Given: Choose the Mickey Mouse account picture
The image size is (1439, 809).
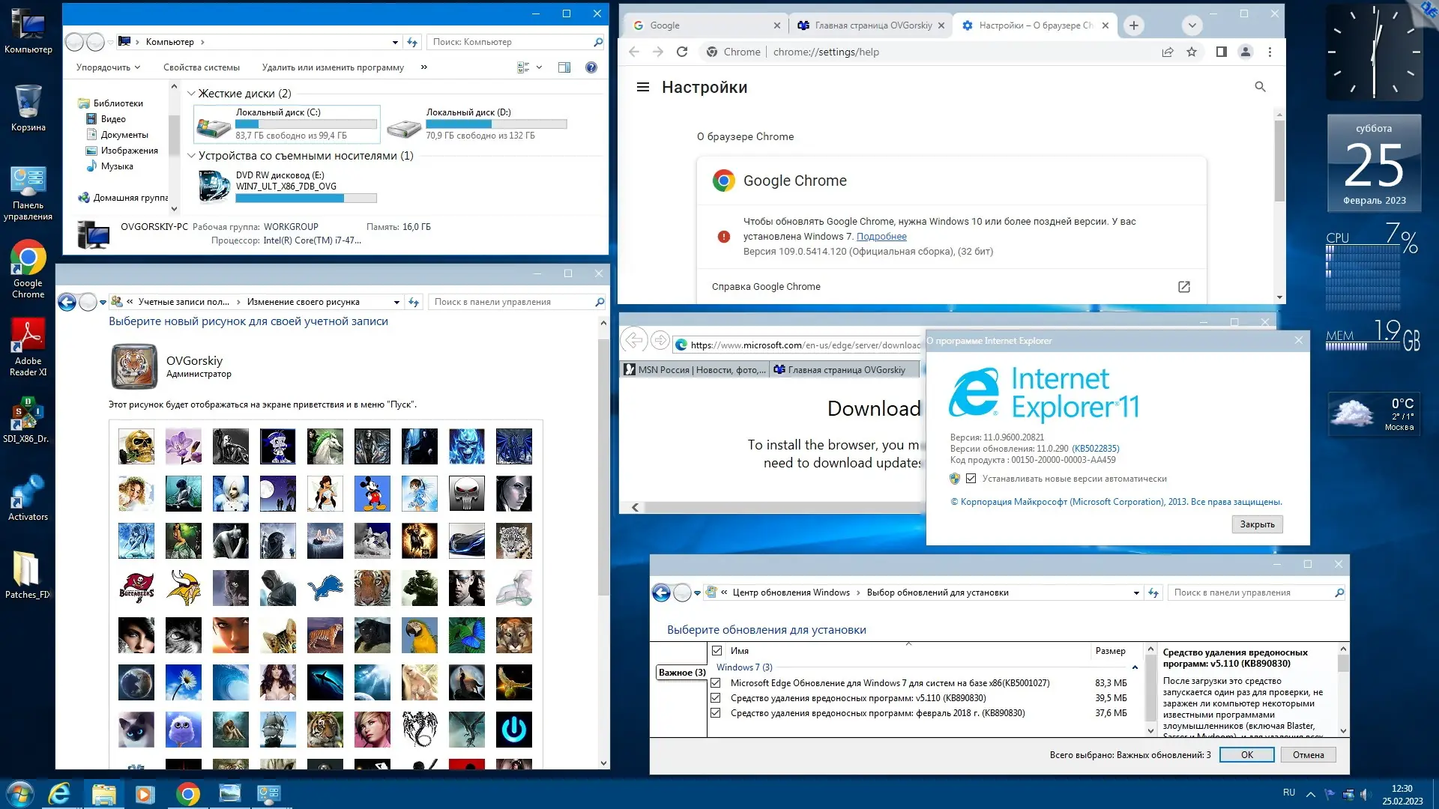Looking at the screenshot, I should (372, 494).
